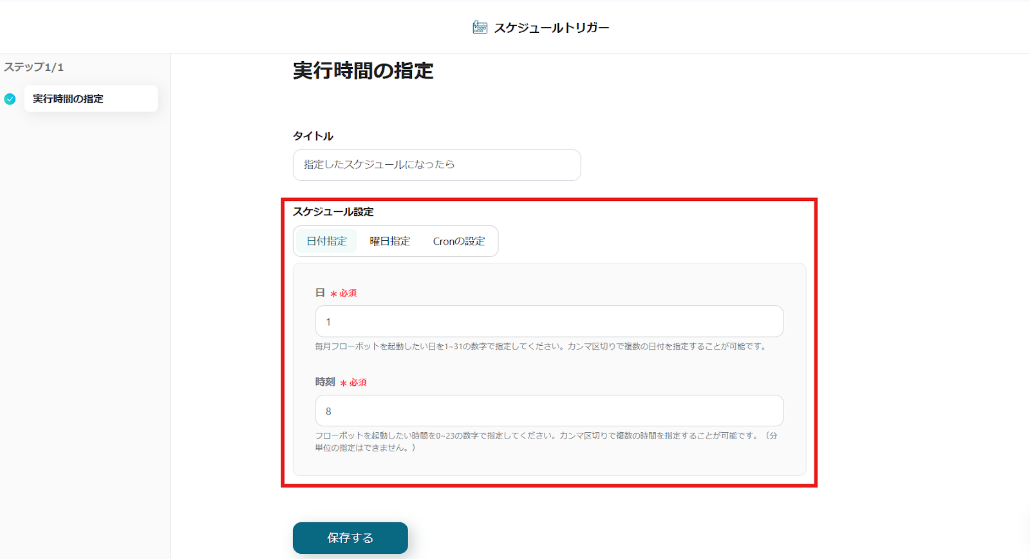Click the 保存する button
Image resolution: width=1030 pixels, height=559 pixels.
click(350, 538)
